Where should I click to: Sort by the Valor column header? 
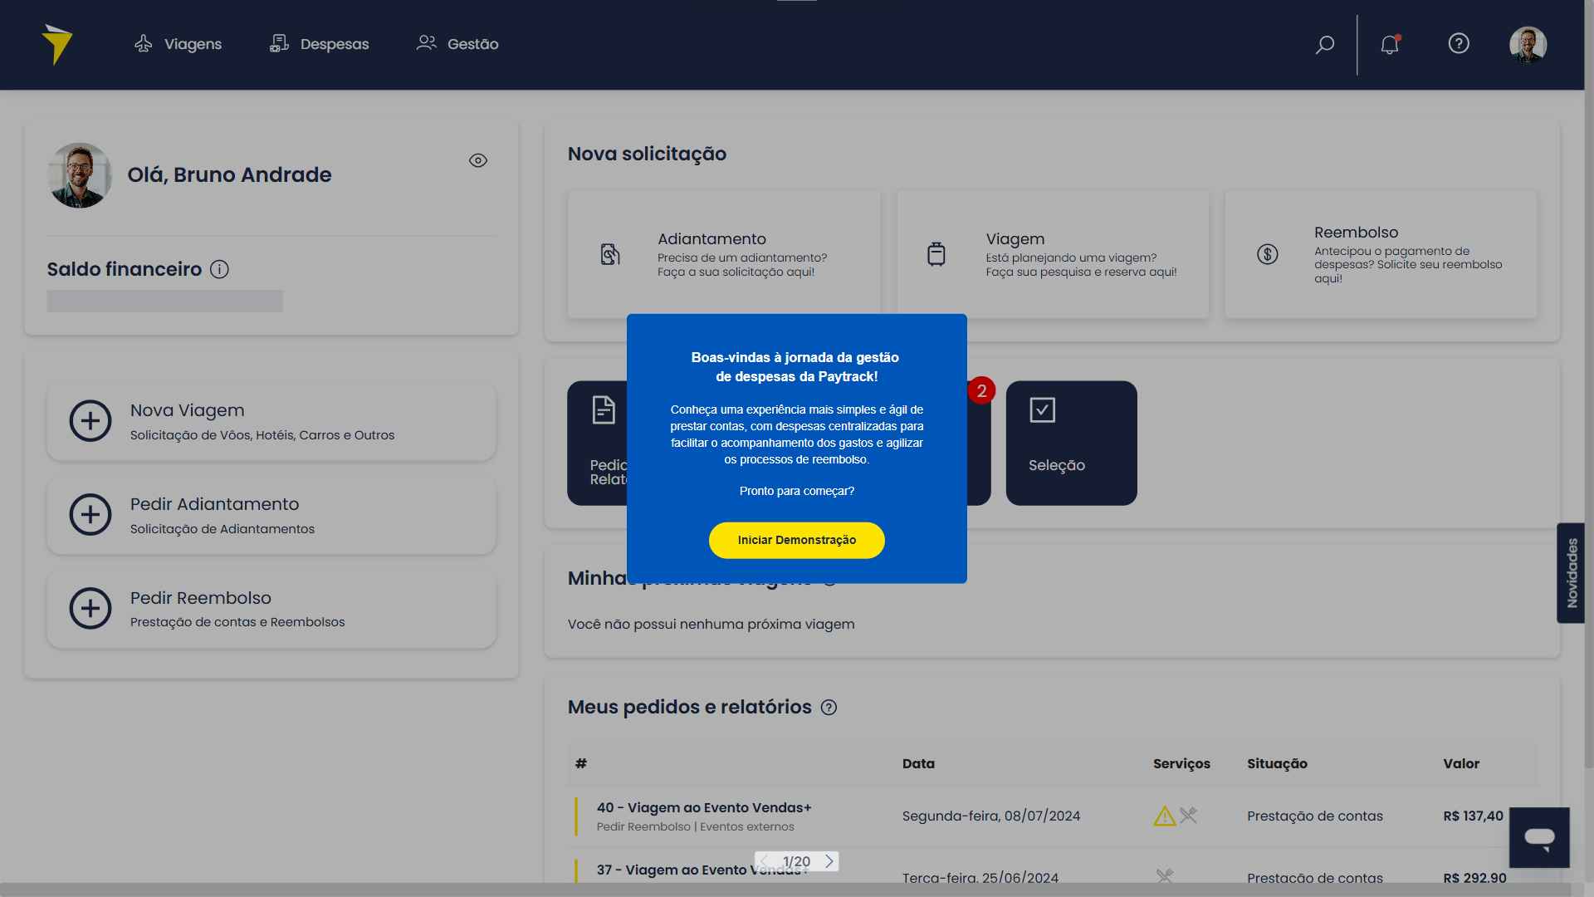tap(1461, 764)
